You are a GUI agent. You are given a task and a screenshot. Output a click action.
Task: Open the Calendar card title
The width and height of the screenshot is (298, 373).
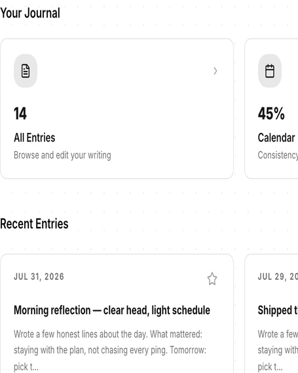[276, 137]
